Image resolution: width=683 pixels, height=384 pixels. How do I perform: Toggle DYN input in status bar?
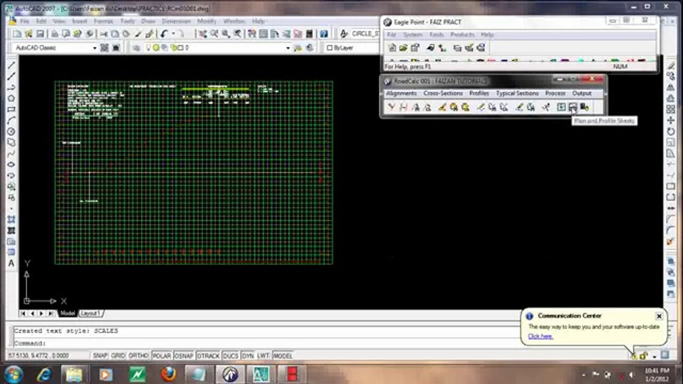(248, 356)
